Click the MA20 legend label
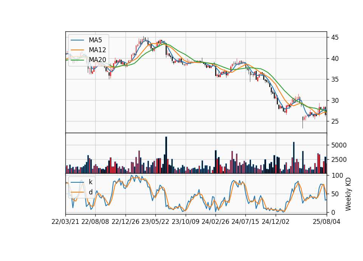The width and height of the screenshot is (363, 261). click(97, 60)
